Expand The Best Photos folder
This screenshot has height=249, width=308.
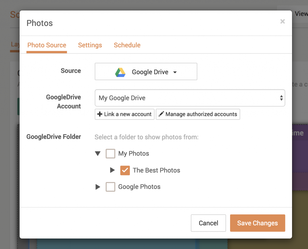[x=112, y=170]
